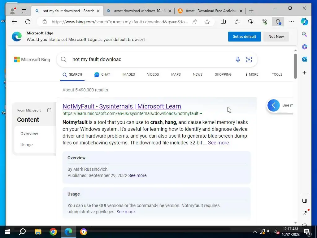Open the Microsoft 365 sidebar icon
Screen dimensions: 317x238
[305, 47]
